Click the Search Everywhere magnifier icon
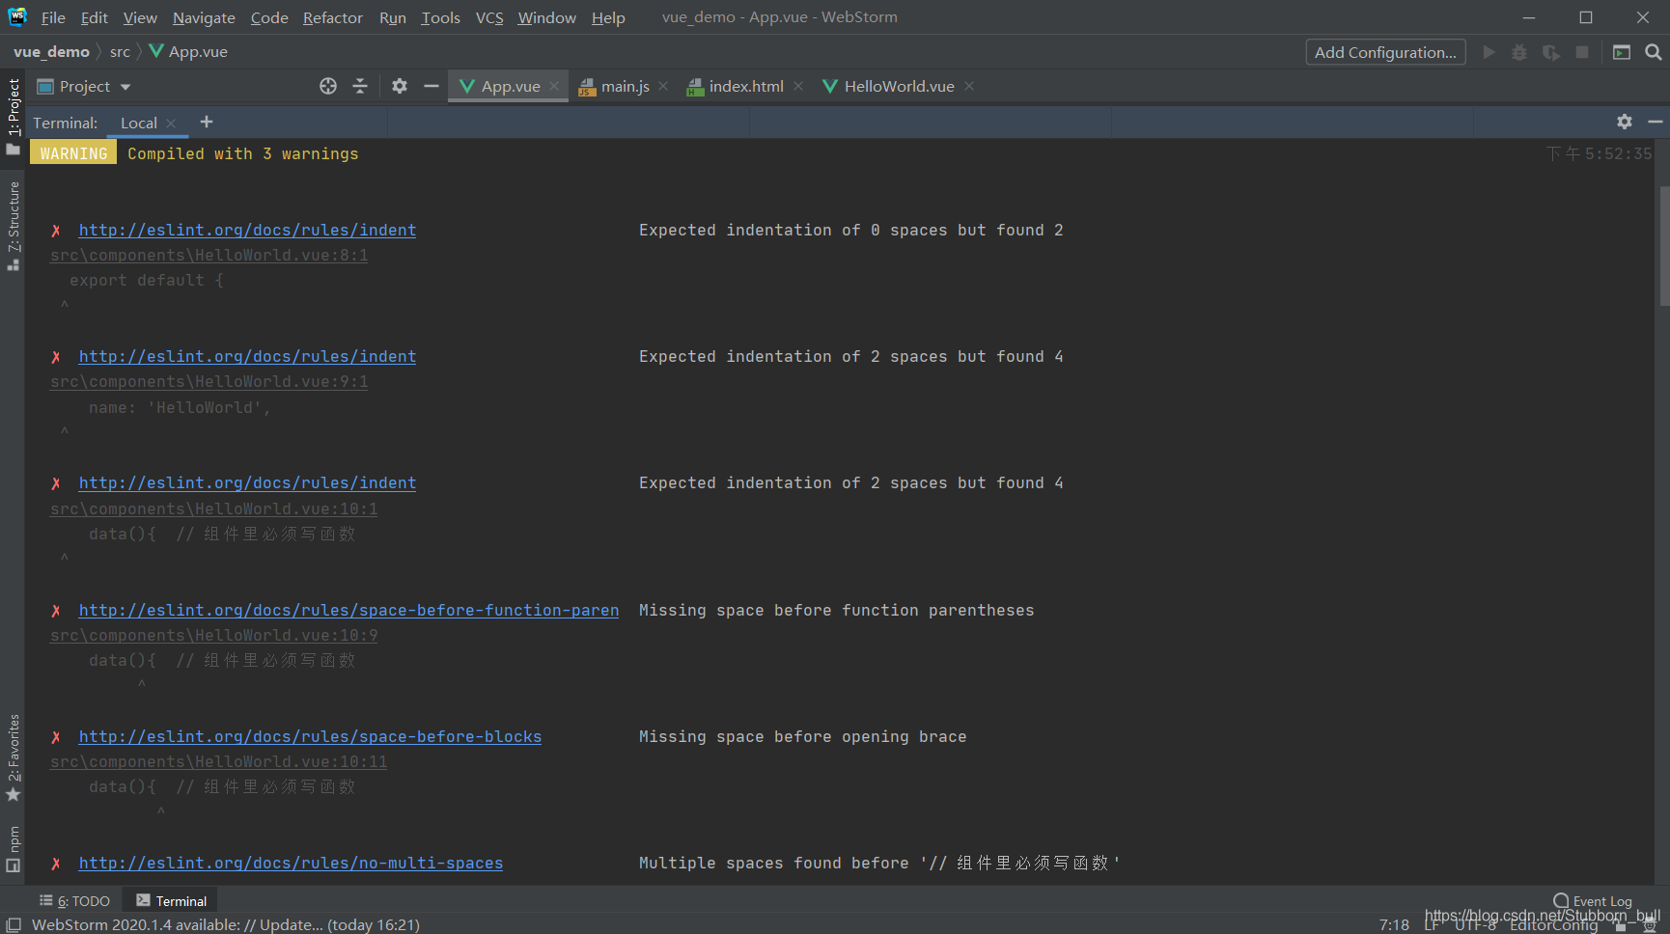Screen dimensions: 1670x934 [x=1654, y=52]
